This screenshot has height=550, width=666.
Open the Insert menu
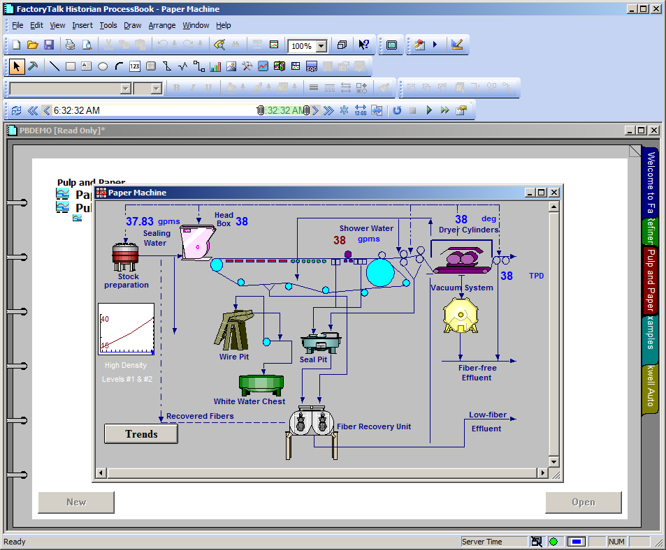point(82,25)
